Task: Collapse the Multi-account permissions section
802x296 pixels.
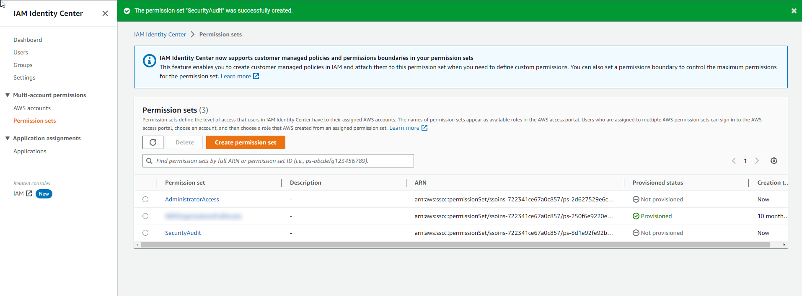Action: [x=8, y=95]
